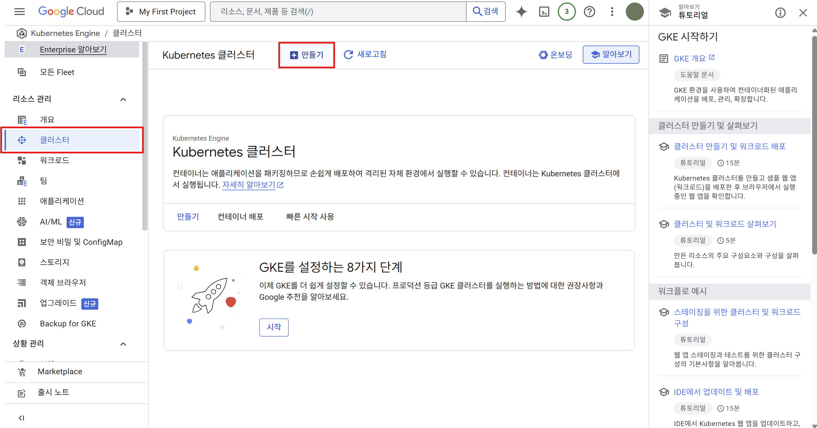Open user account avatar
The height and width of the screenshot is (428, 817).
click(x=634, y=12)
